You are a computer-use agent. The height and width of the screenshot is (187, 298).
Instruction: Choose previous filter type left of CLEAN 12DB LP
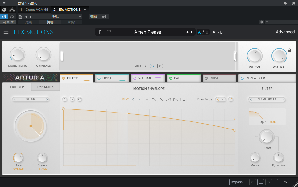click(251, 99)
